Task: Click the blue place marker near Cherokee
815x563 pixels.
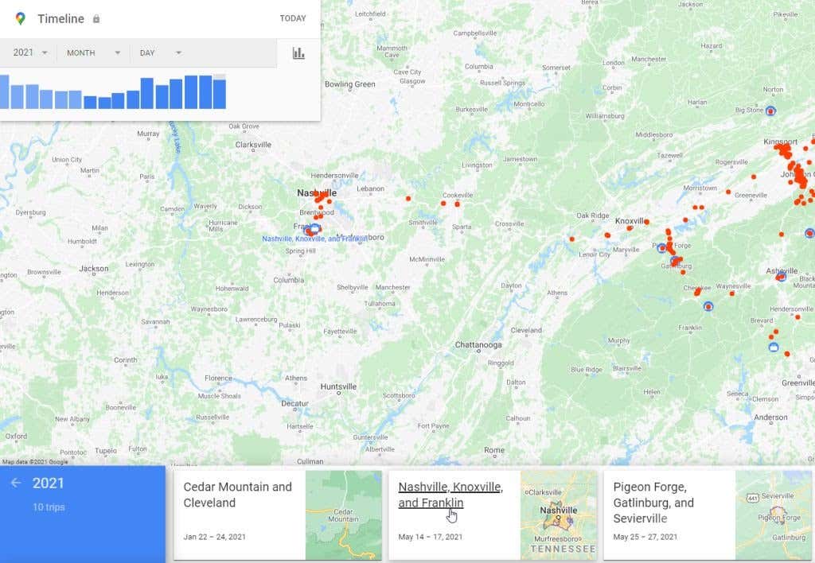Action: [x=708, y=305]
